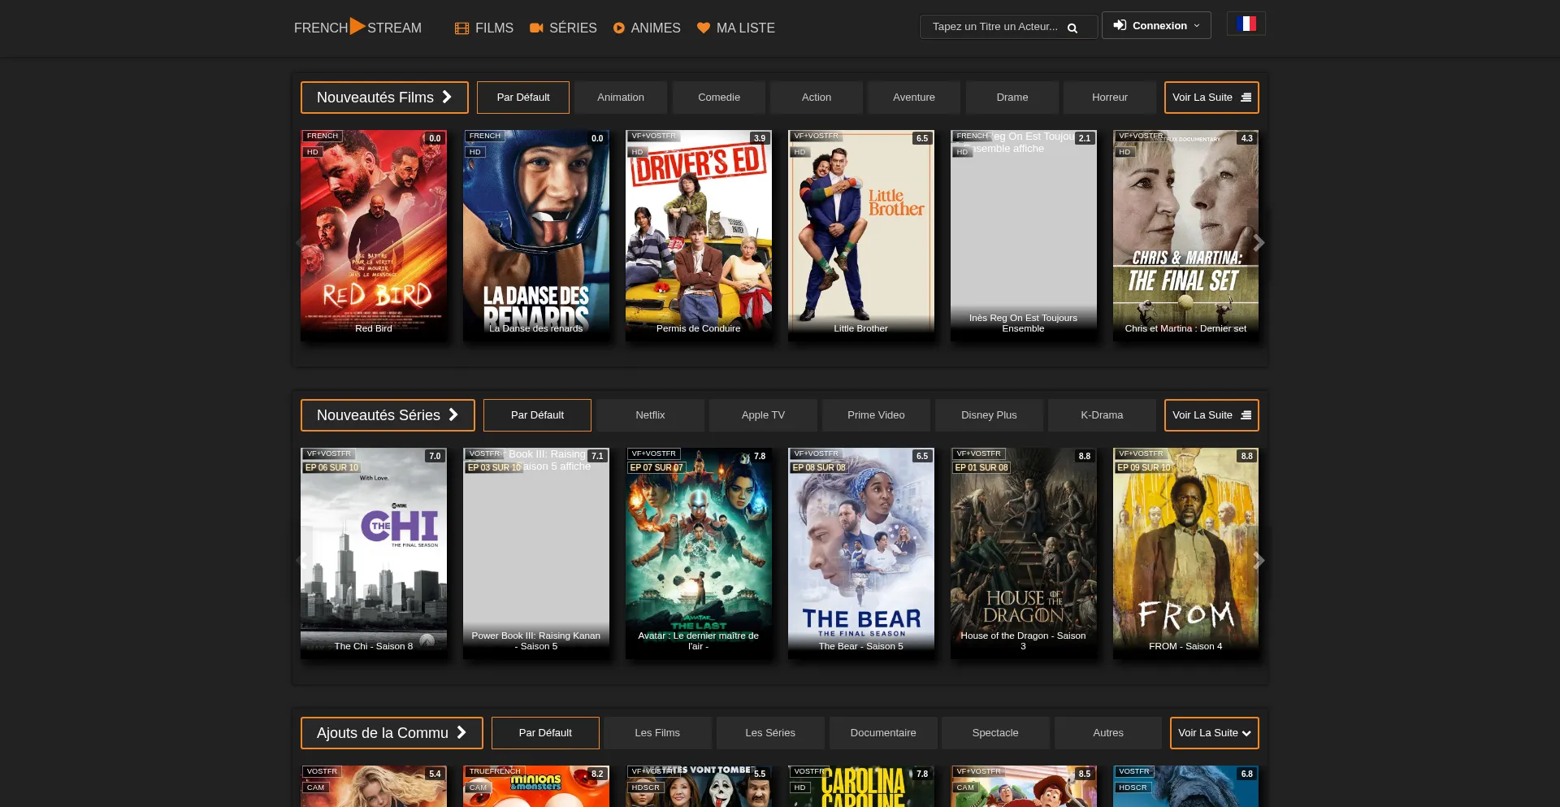Image resolution: width=1560 pixels, height=807 pixels.
Task: Select the Prime Video series tab
Action: (876, 415)
